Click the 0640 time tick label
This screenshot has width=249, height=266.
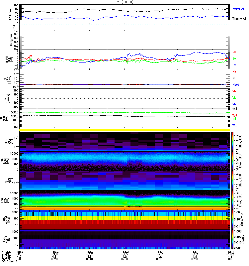point(89,259)
